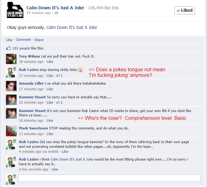This screenshot has height=187, width=207.
Task: Click the Calm Down page logo thumbnail
Action: pyautogui.click(x=15, y=10)
